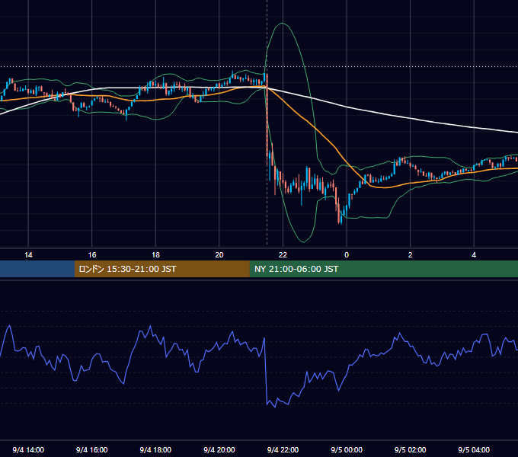518x457 pixels.
Task: Click the NY 21:00-06:00 JST session bar
Action: (383, 269)
